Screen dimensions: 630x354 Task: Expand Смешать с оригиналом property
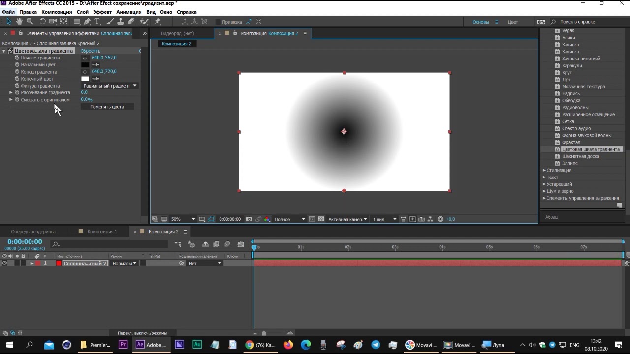11,100
